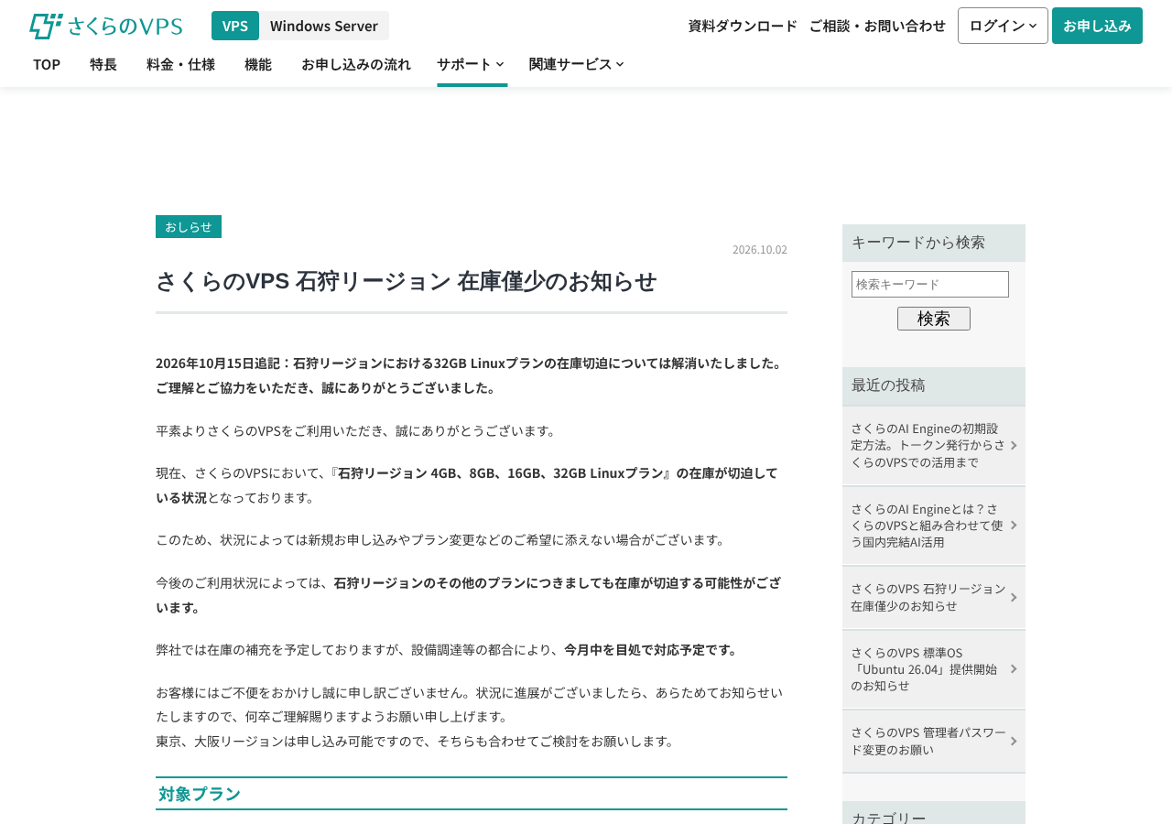Click the お申し込み button
1172x824 pixels.
click(1097, 26)
